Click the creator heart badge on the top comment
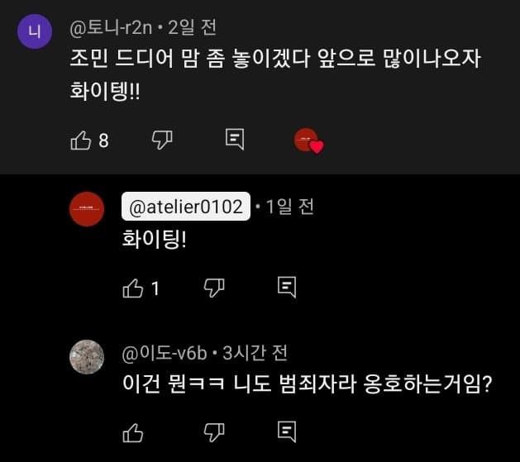This screenshot has height=462, width=520. (x=308, y=141)
